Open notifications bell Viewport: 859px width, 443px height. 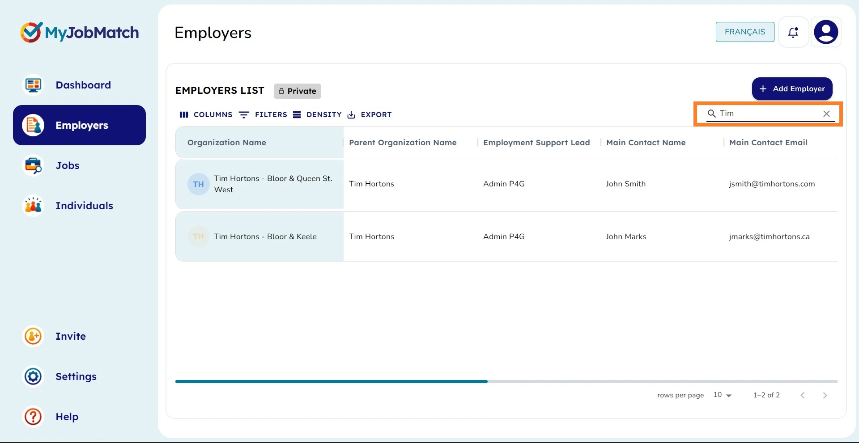coord(793,32)
